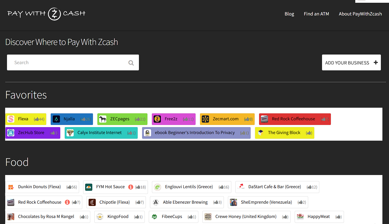Focus the Search input field
Screen dimensions: 389x224
point(73,62)
